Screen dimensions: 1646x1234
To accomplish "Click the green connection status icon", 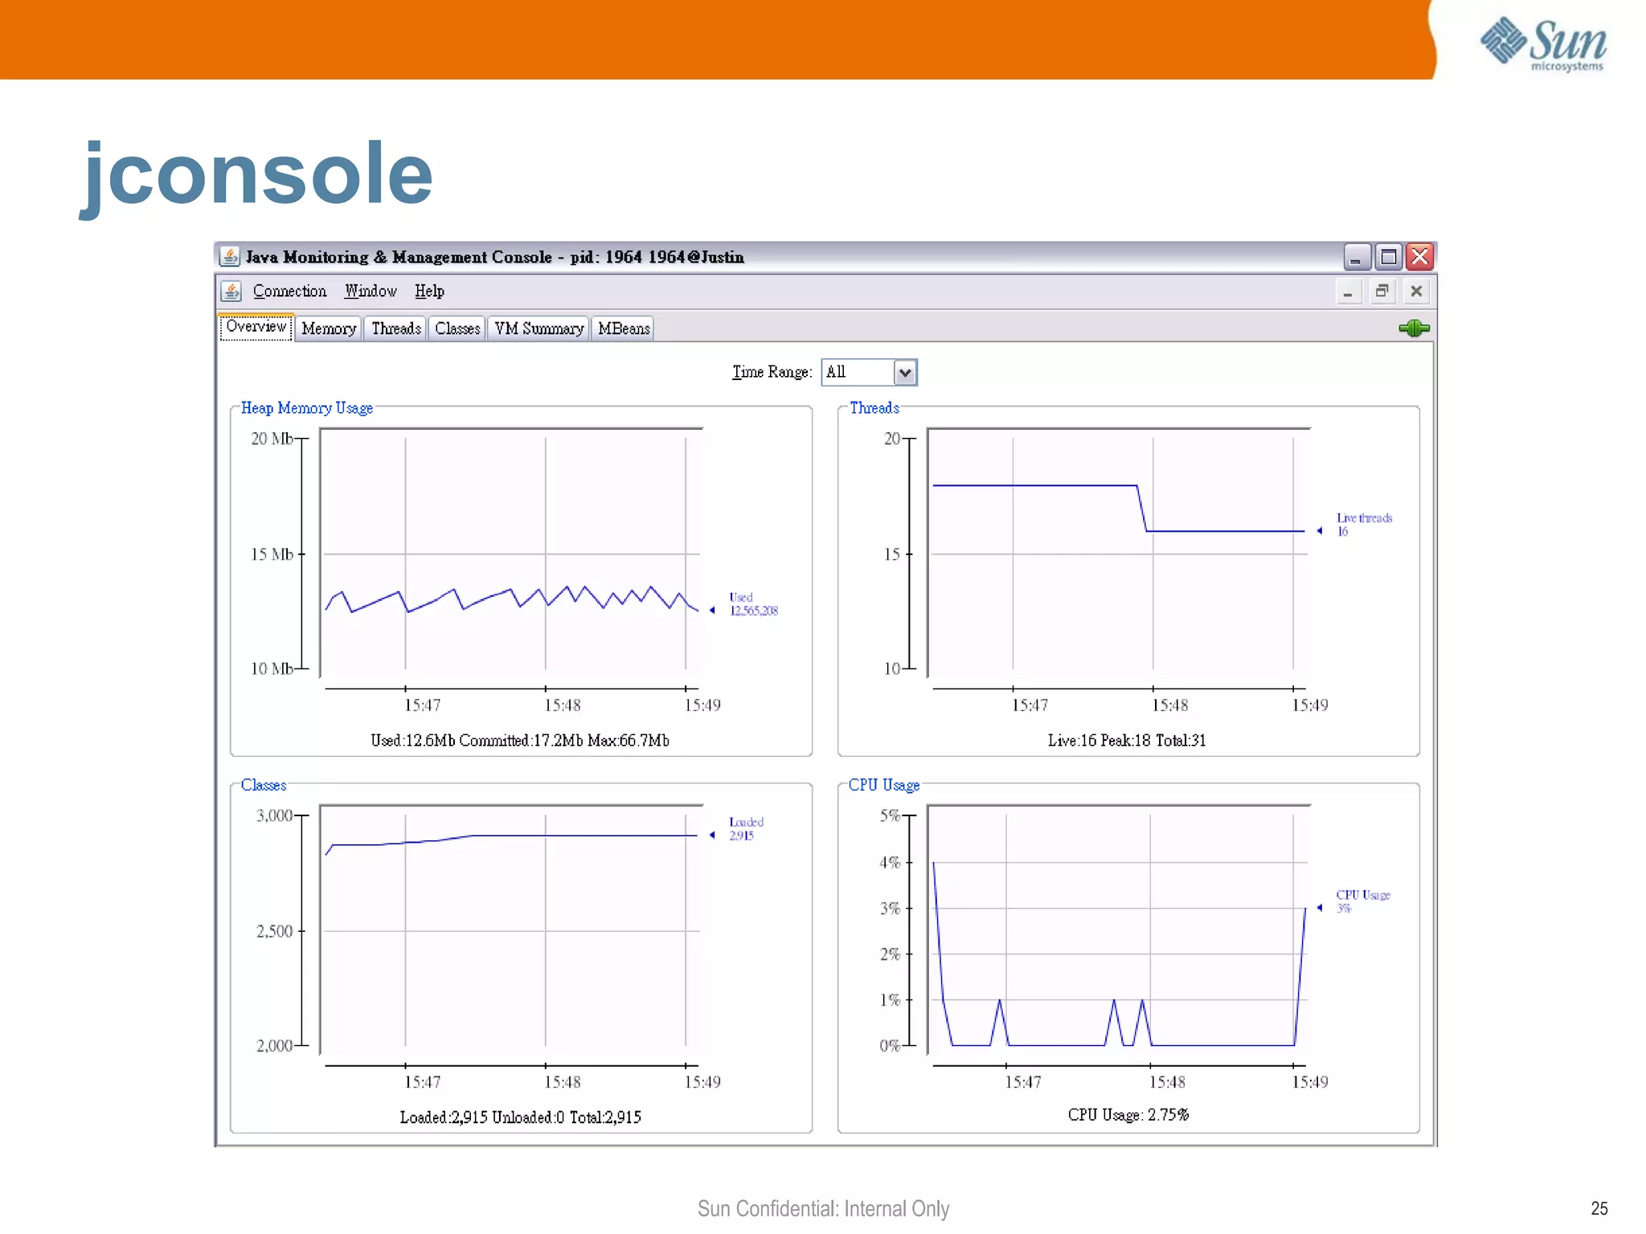I will [1414, 328].
